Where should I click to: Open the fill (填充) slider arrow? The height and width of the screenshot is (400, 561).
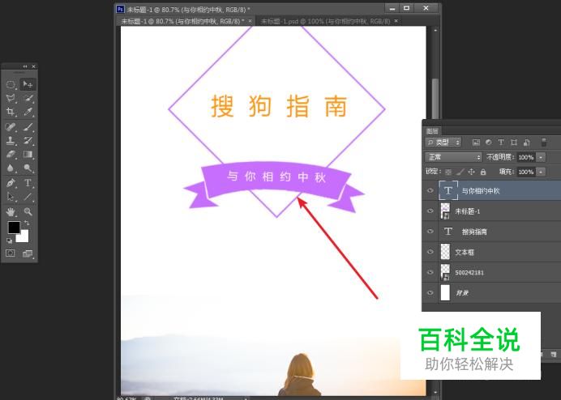[541, 172]
